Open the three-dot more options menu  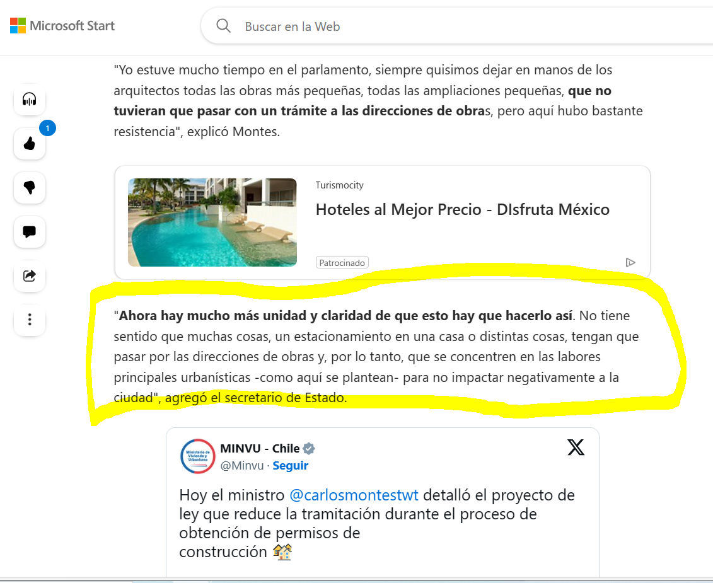[30, 320]
